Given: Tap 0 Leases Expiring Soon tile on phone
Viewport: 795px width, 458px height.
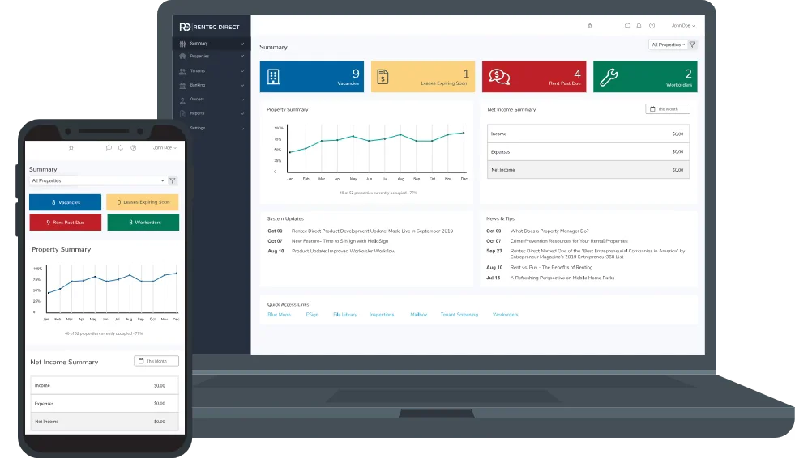Looking at the screenshot, I should coord(143,202).
